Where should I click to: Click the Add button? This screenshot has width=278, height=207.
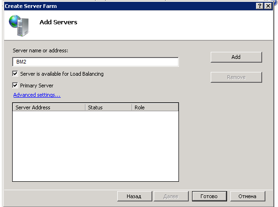click(x=236, y=57)
